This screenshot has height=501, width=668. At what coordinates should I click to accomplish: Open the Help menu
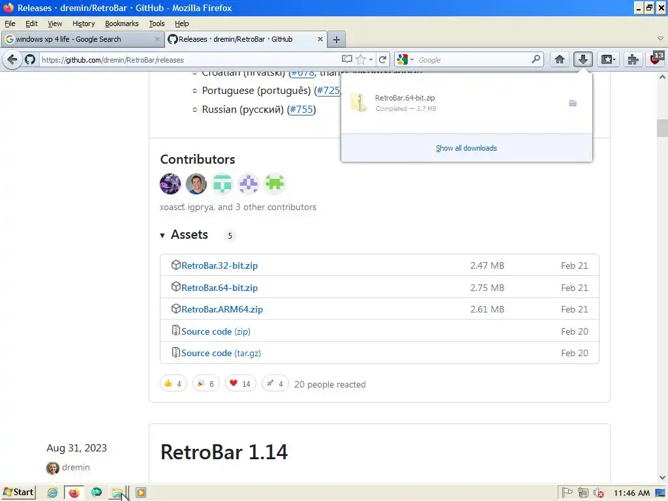point(181,23)
